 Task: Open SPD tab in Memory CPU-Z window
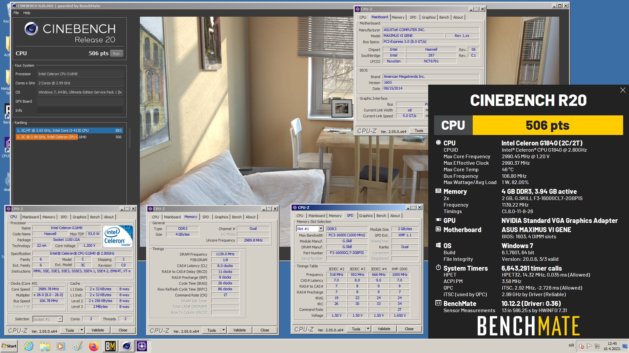[x=205, y=217]
